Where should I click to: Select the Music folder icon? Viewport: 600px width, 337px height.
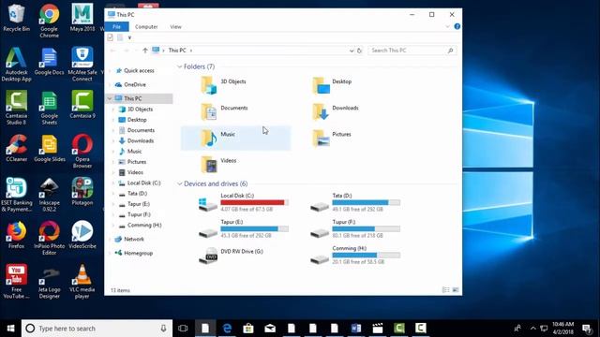click(209, 138)
